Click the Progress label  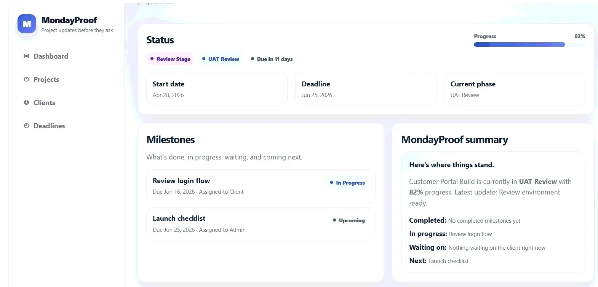tap(485, 36)
